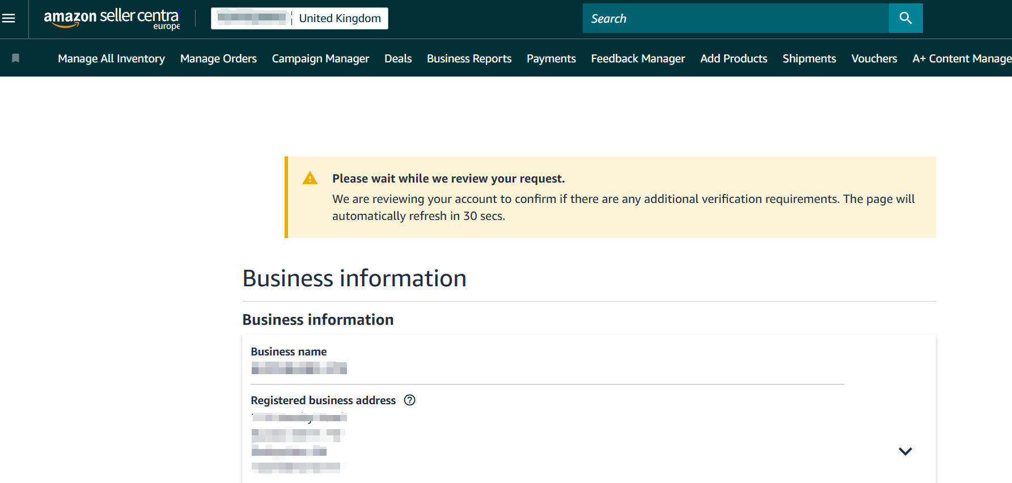Open the hamburger navigation menu

[9, 18]
